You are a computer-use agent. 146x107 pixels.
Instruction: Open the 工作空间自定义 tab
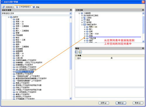23,7
